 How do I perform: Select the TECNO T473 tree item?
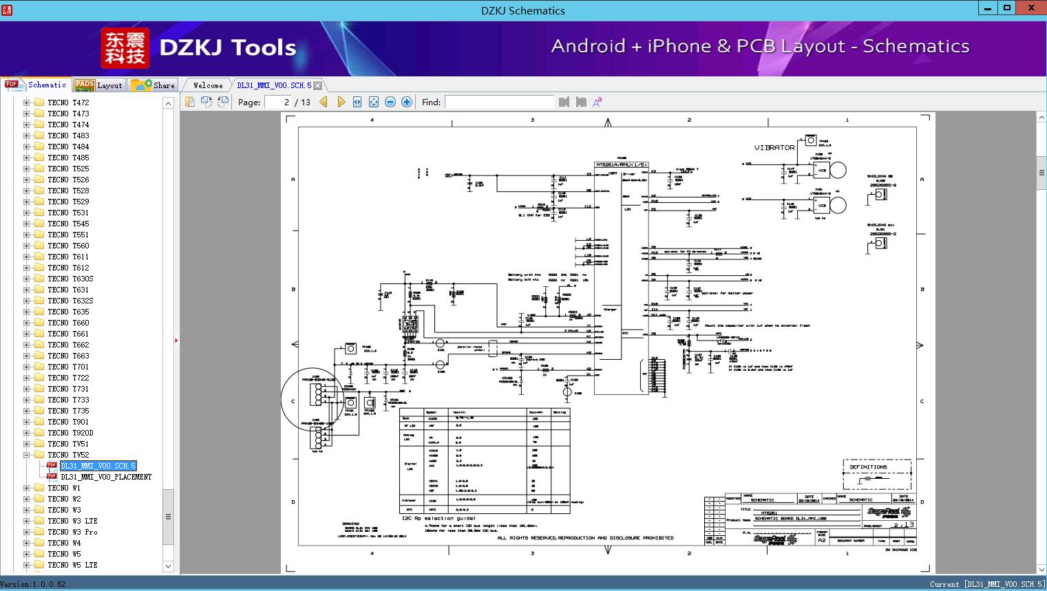click(68, 114)
